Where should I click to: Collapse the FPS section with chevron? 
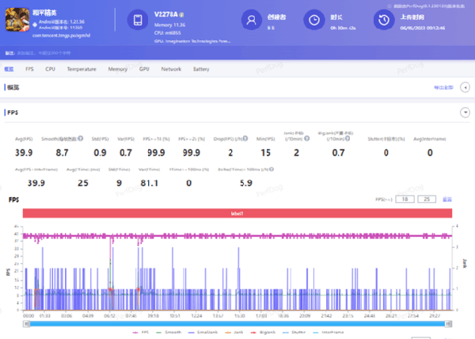point(465,112)
